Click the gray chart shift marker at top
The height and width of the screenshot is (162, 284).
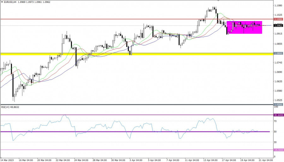pyautogui.click(x=218, y=1)
